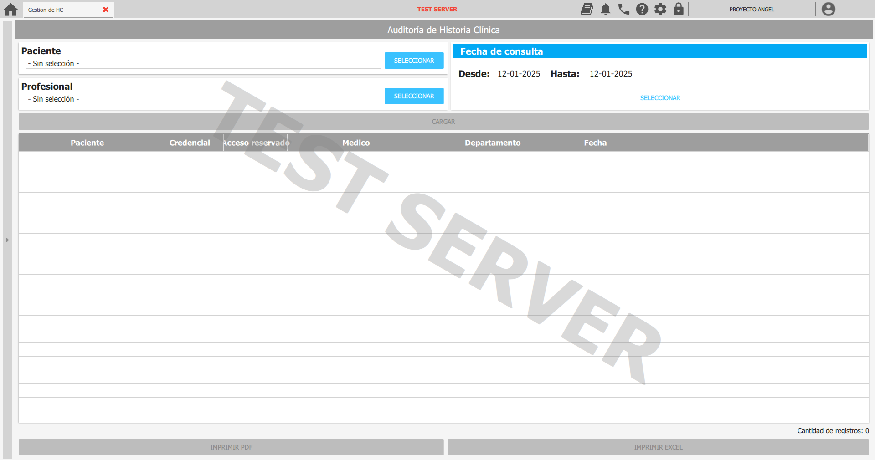Close the Gestion de HC tab

point(106,10)
